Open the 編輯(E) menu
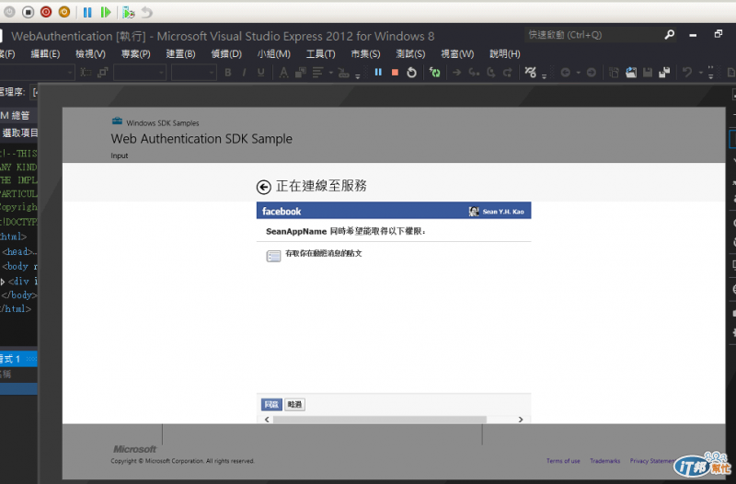This screenshot has height=484, width=736. [x=45, y=54]
